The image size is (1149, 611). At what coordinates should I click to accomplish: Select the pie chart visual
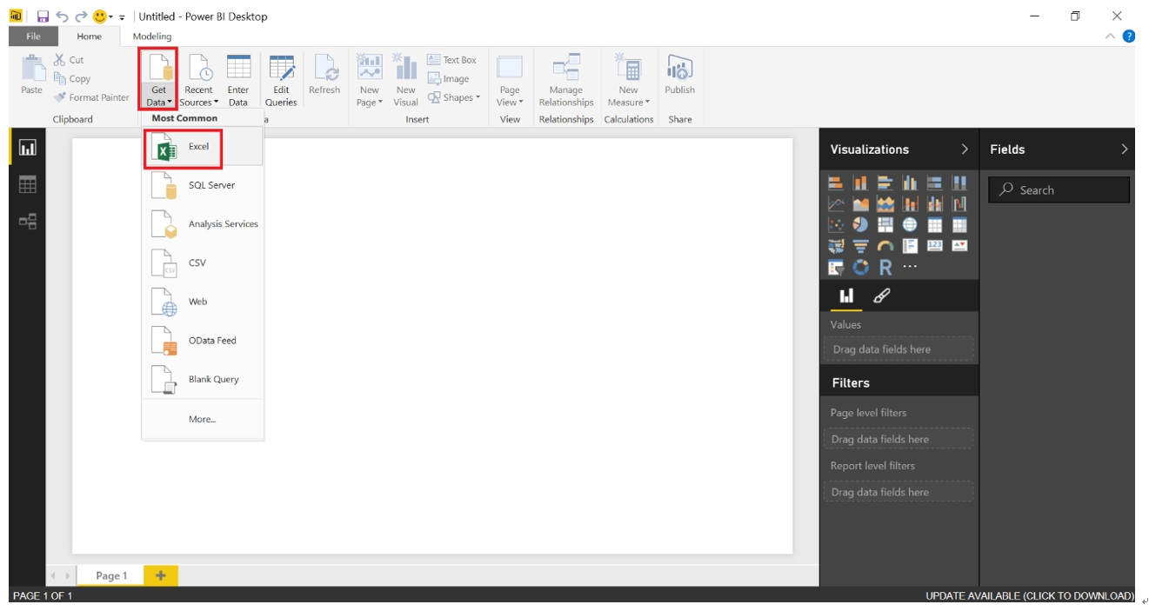pyautogui.click(x=861, y=224)
